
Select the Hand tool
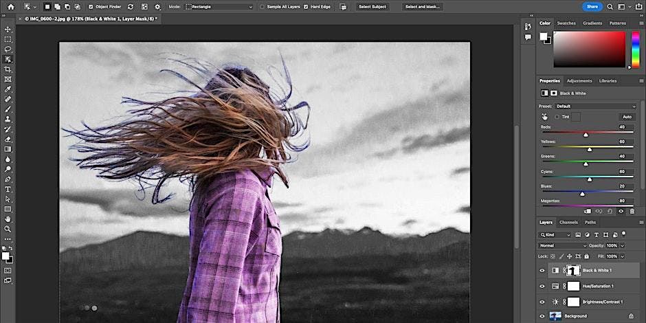pyautogui.click(x=8, y=219)
